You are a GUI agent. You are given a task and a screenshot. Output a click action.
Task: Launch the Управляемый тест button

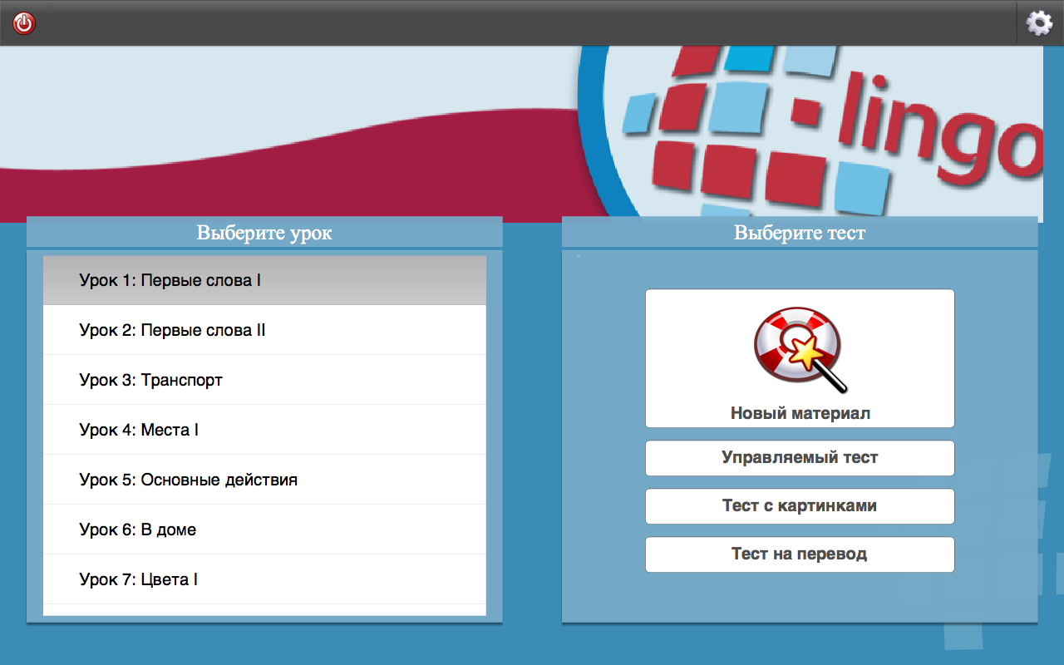click(800, 458)
